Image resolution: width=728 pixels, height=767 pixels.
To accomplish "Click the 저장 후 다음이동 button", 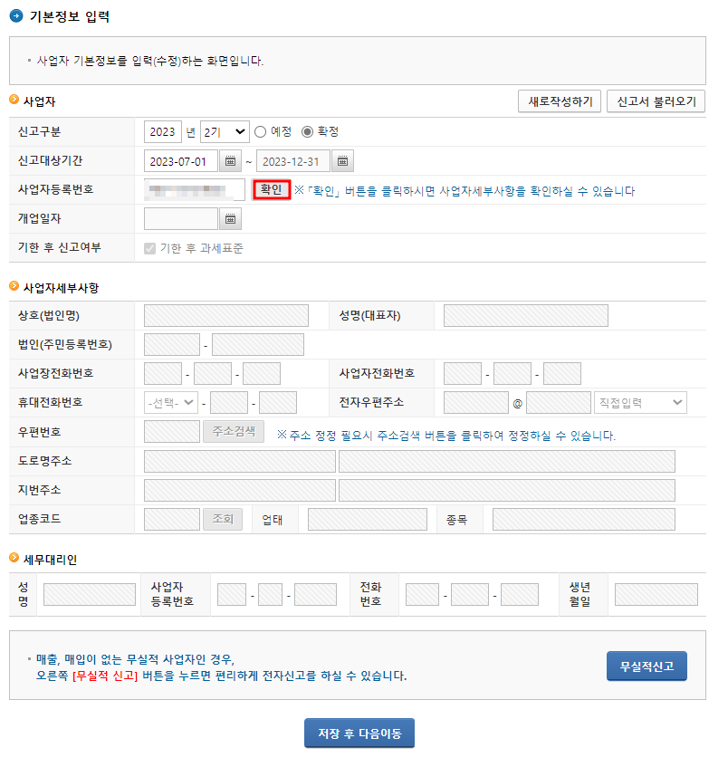I will (359, 733).
